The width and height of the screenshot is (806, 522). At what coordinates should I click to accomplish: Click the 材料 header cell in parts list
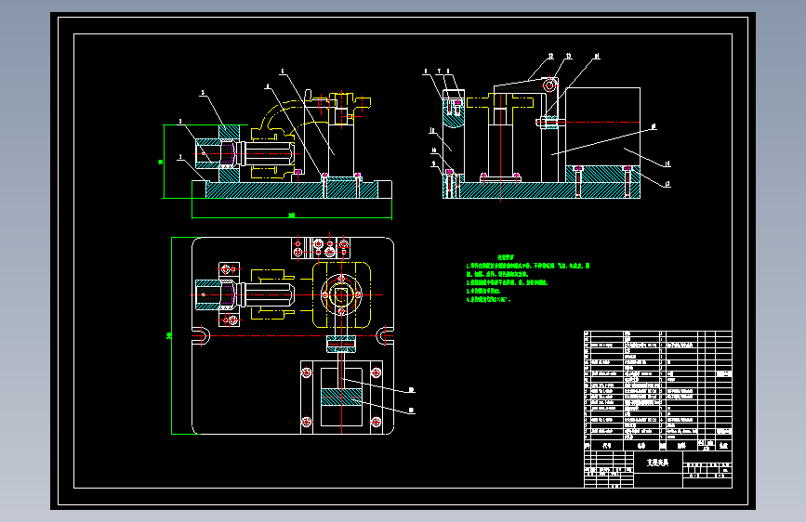click(x=681, y=446)
